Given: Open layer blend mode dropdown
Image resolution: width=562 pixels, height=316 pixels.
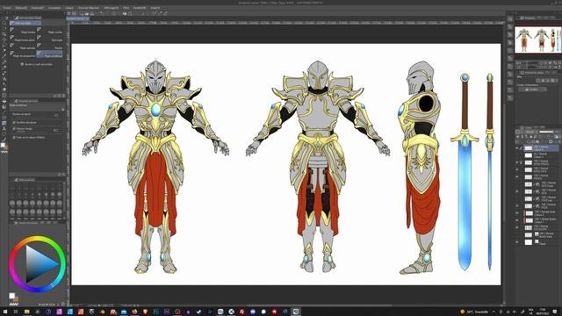Looking at the screenshot, I should point(530,132).
